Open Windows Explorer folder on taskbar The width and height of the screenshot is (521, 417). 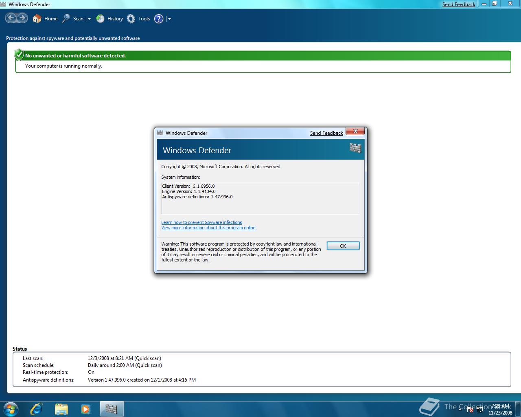pyautogui.click(x=61, y=409)
